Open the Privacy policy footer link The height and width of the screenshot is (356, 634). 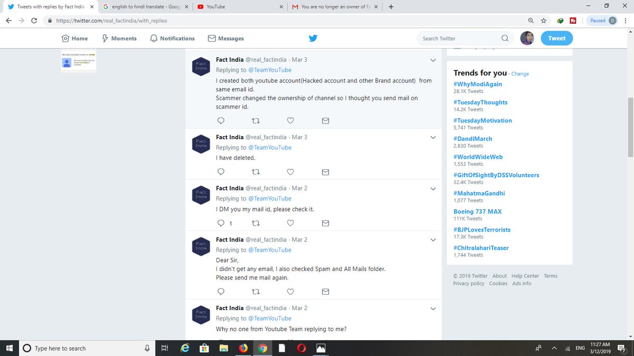click(469, 283)
